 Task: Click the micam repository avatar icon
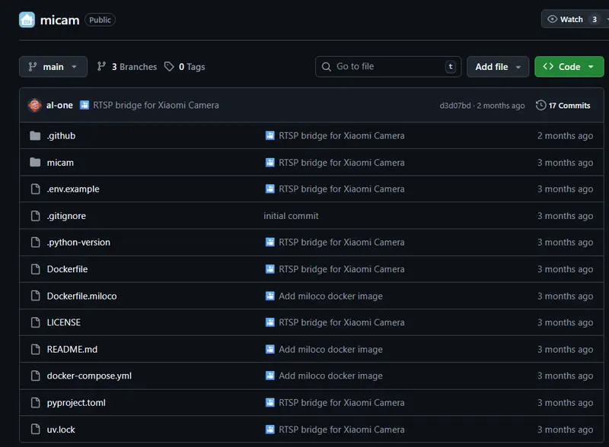[27, 20]
